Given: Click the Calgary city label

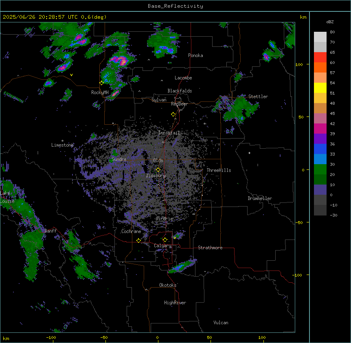Looking at the screenshot, I should click(162, 246).
